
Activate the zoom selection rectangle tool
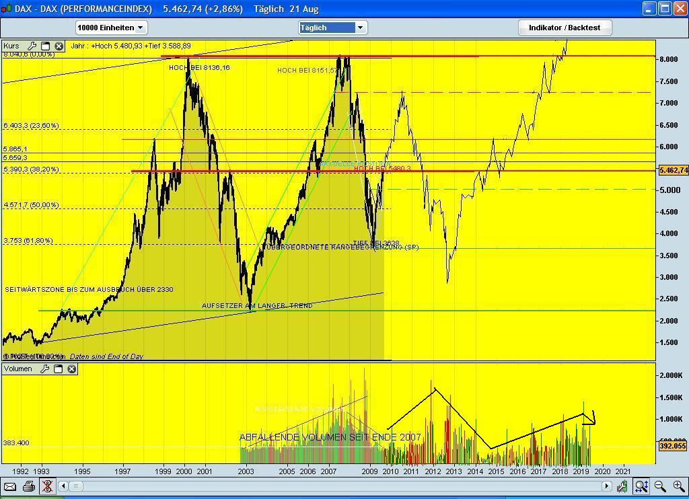pyautogui.click(x=641, y=486)
